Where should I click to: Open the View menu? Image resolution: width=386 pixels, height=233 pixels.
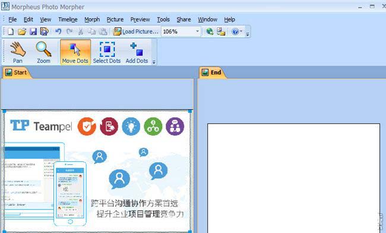pyautogui.click(x=46, y=20)
